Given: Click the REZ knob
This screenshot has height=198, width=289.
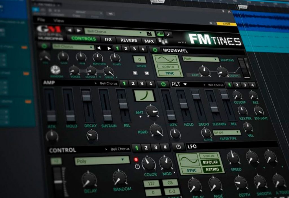Looking at the screenshot, I should point(253,95).
